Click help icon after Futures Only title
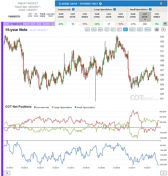 [x=100, y=4]
